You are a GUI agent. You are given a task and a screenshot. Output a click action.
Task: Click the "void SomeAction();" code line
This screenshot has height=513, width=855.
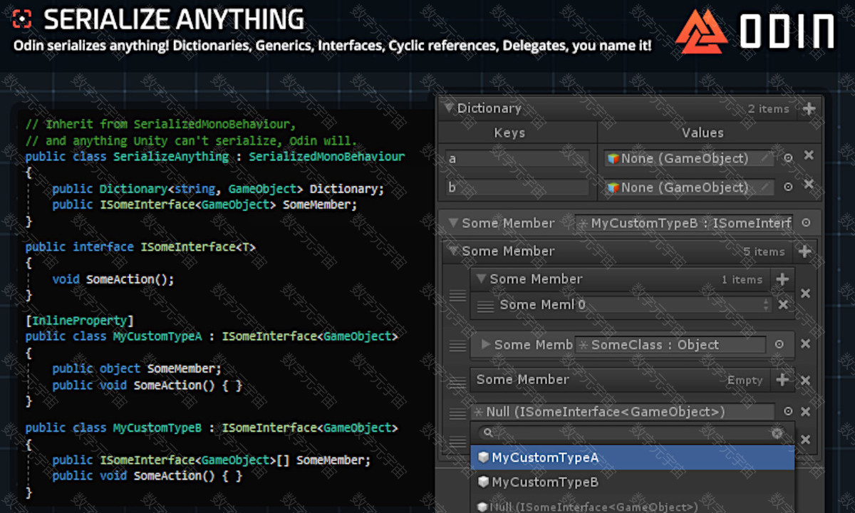[113, 279]
